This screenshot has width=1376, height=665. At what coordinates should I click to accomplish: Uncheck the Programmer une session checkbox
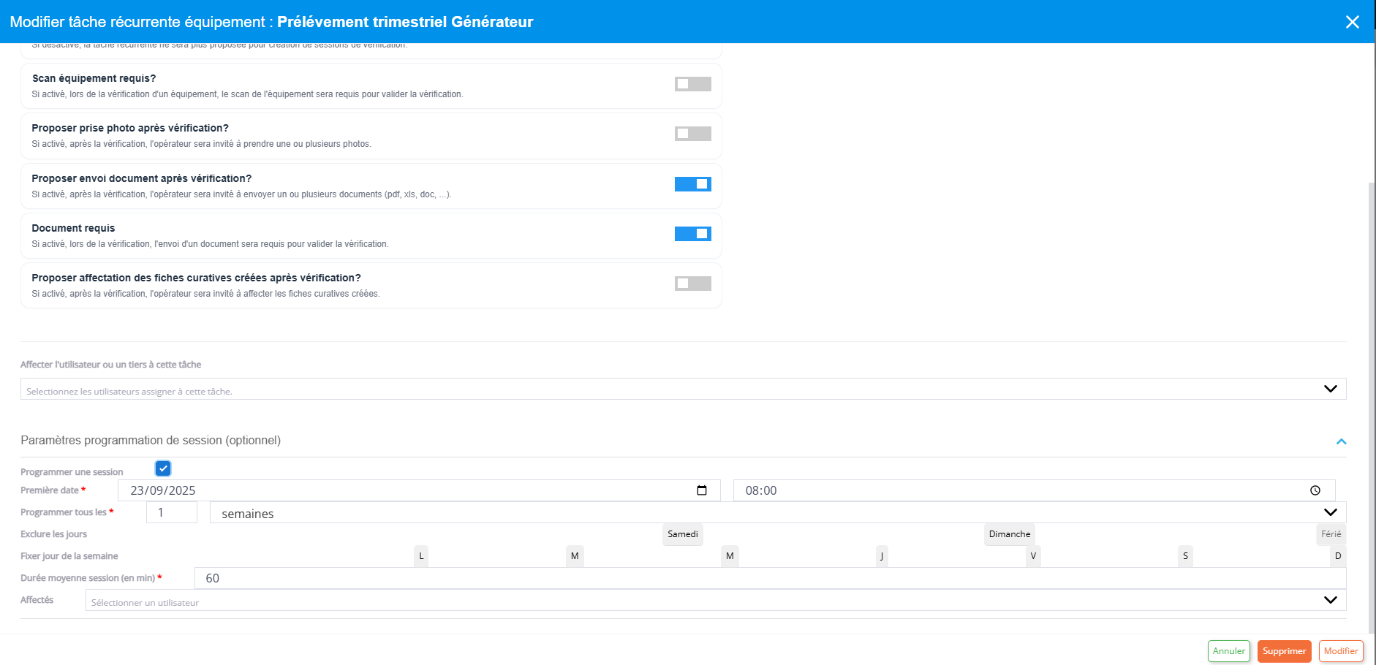[x=163, y=468]
